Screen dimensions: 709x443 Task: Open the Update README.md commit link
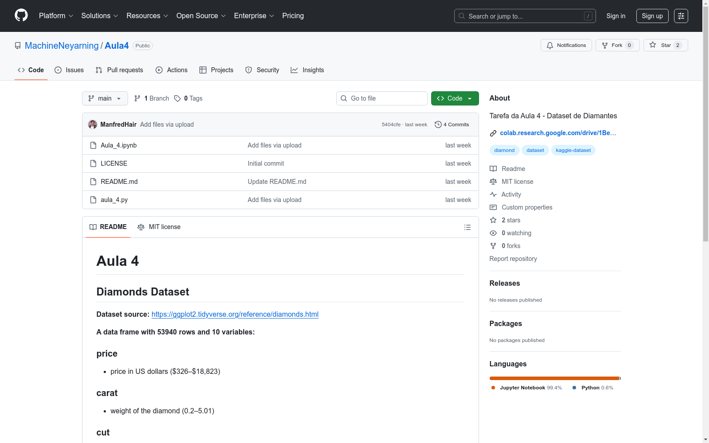click(277, 182)
